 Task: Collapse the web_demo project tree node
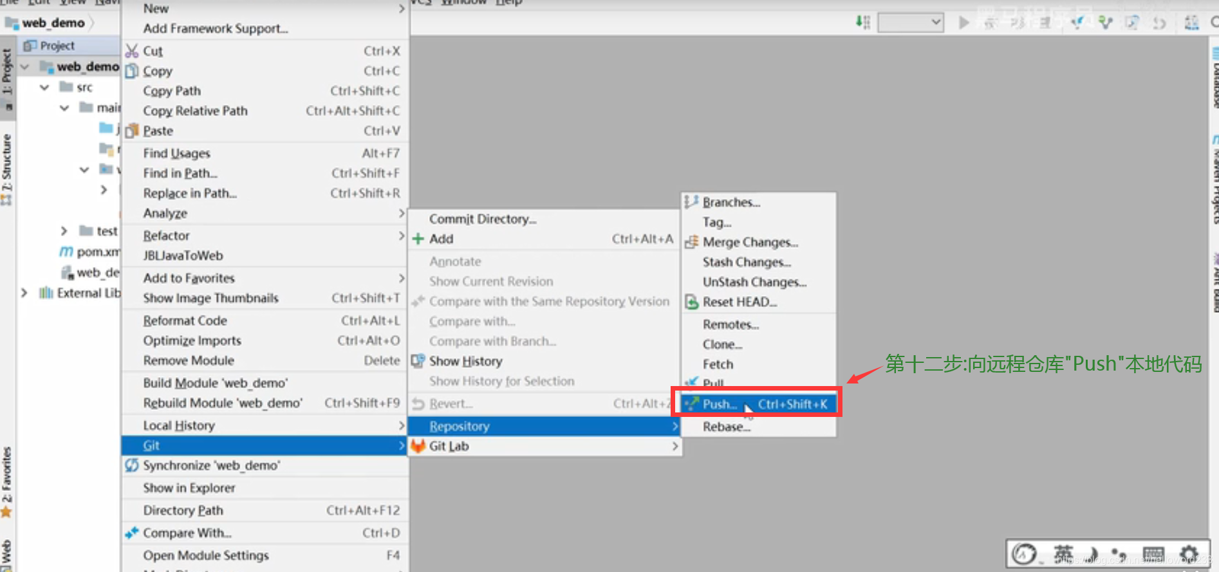tap(24, 66)
